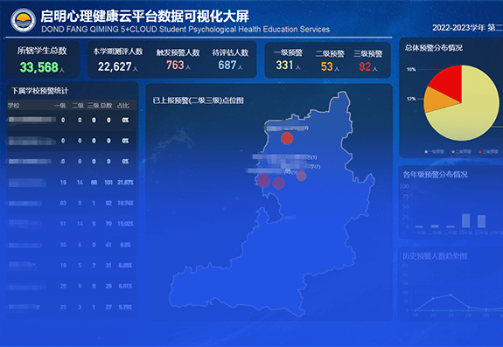
Task: Toggle 三级预警 legend item under the pie chart
Action: 488,151
